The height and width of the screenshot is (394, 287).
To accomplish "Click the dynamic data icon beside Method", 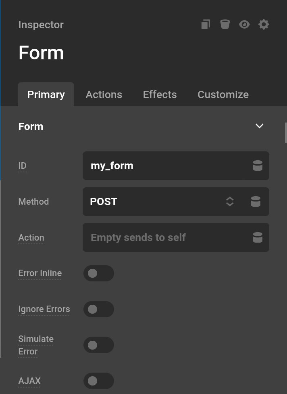I will (x=256, y=201).
